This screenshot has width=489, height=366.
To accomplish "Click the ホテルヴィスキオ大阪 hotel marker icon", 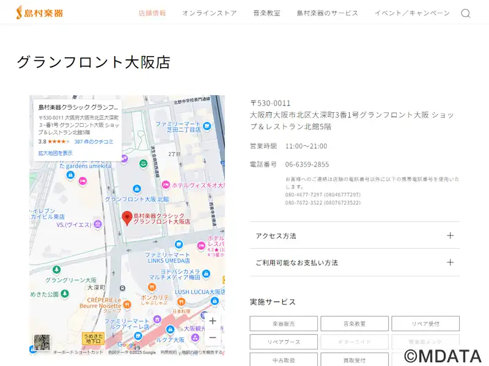I will coord(166,185).
